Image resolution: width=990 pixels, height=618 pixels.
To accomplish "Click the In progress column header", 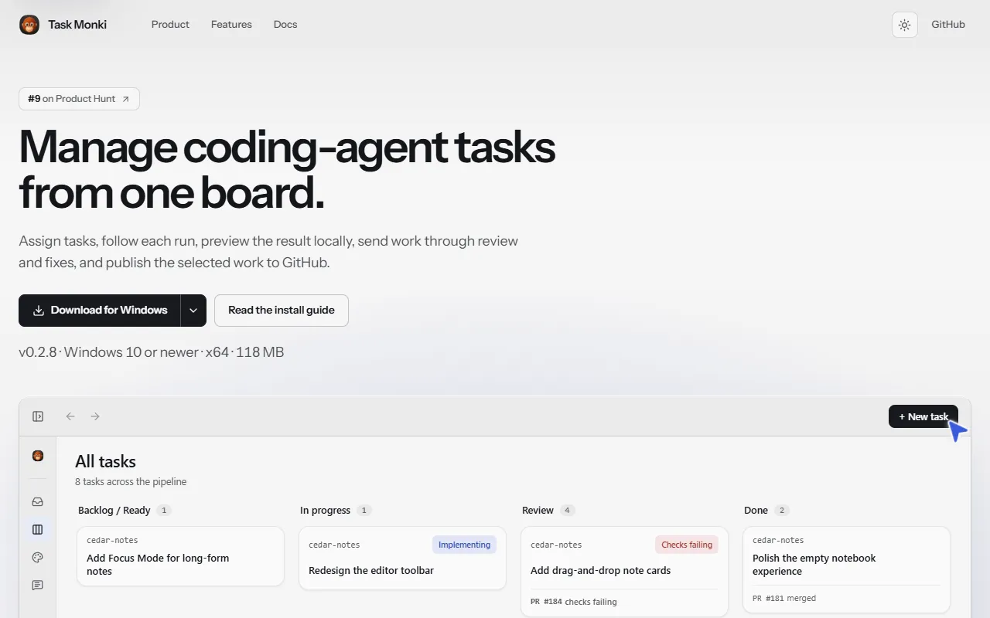I will point(325,511).
